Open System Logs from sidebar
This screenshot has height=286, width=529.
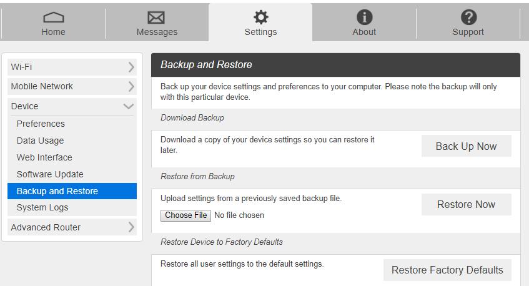click(x=42, y=207)
